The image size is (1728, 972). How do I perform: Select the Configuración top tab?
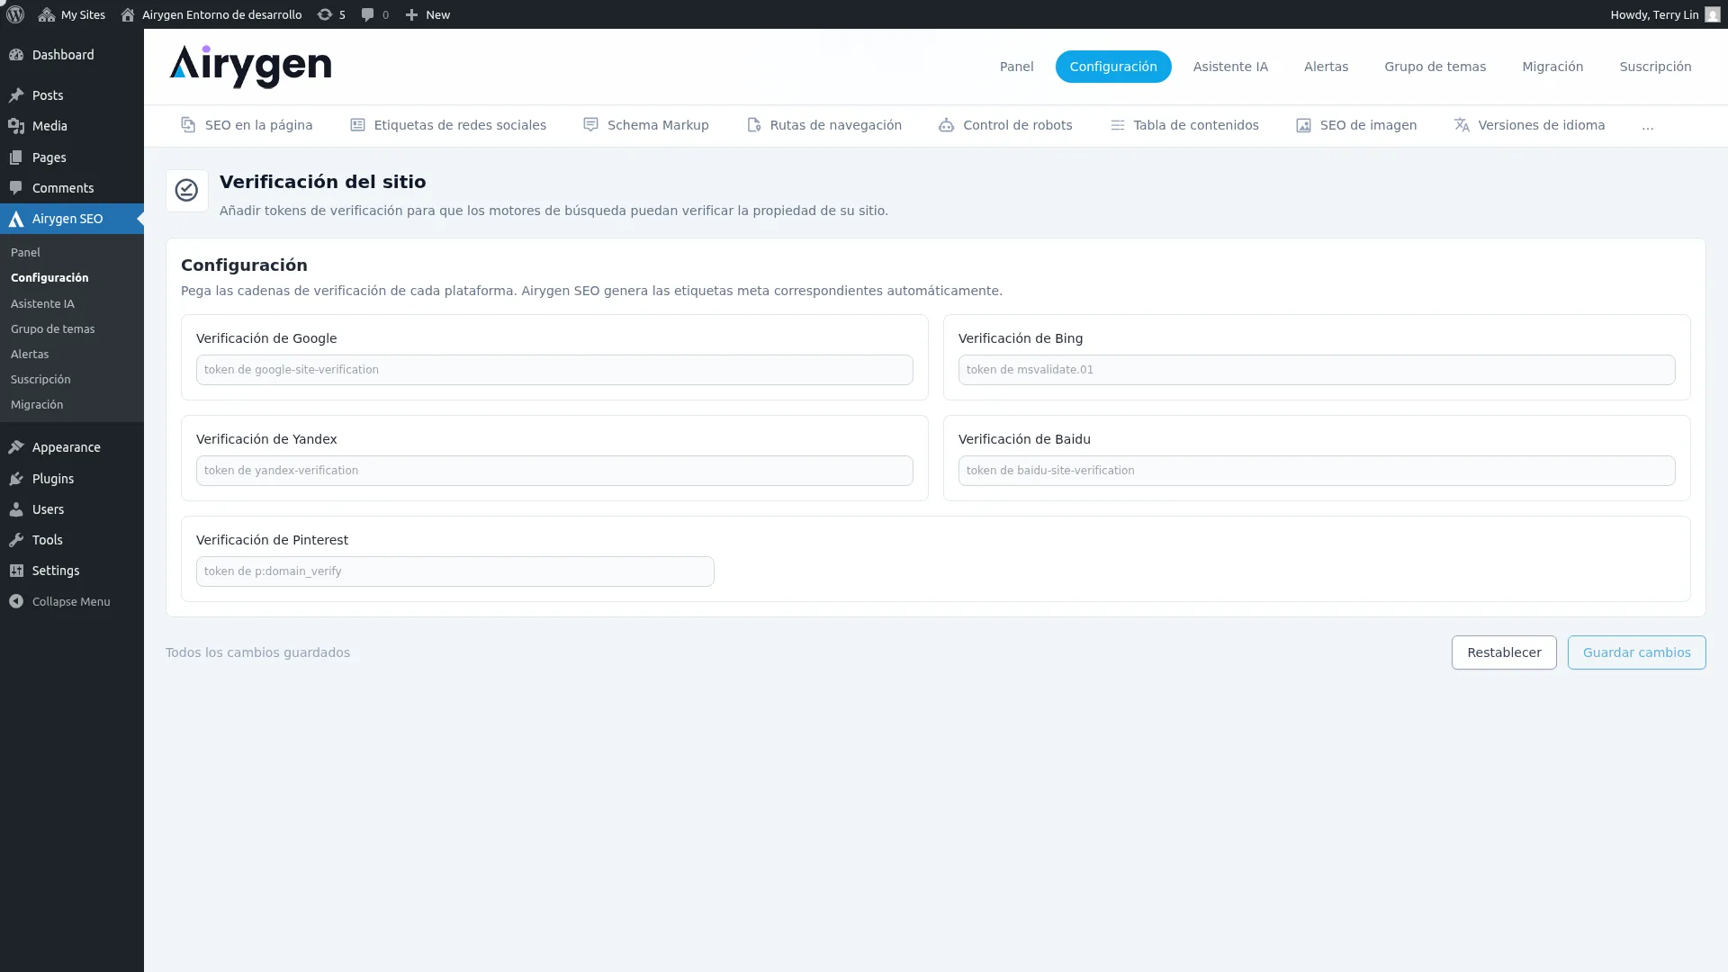tap(1112, 67)
